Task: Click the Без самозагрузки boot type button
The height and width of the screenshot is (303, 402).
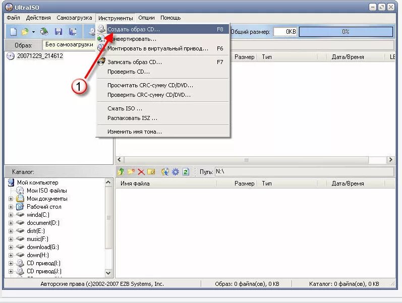Action: pyautogui.click(x=69, y=44)
